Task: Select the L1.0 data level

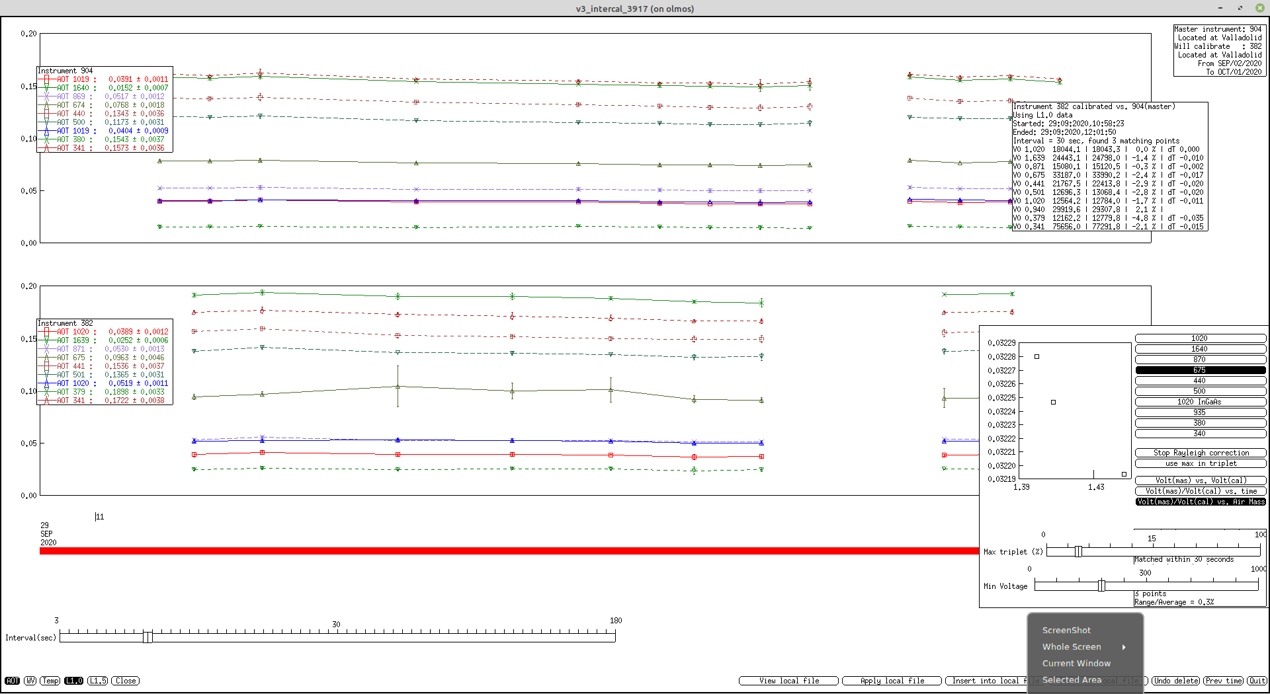Action: [x=74, y=681]
